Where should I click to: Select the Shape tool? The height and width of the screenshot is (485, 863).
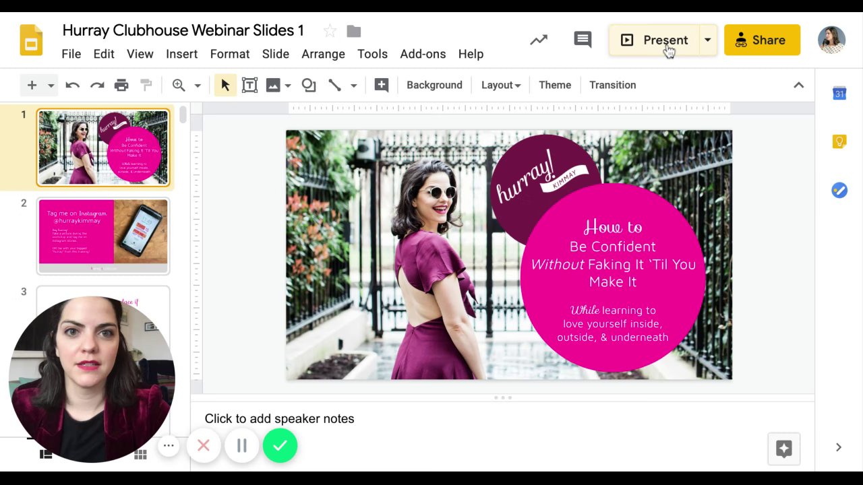tap(309, 85)
